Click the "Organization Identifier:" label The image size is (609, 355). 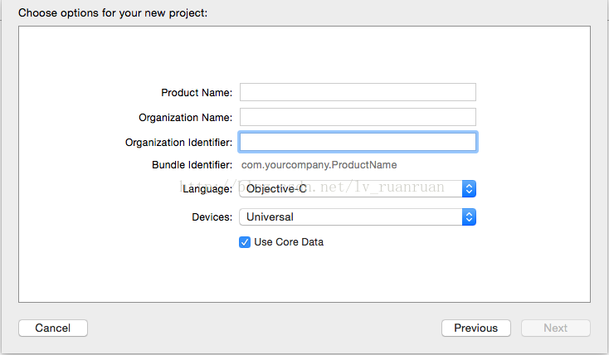coord(178,143)
